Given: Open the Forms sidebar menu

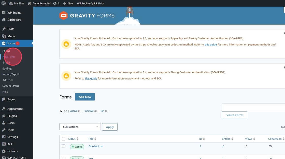Looking at the screenshot, I should 17,43.
